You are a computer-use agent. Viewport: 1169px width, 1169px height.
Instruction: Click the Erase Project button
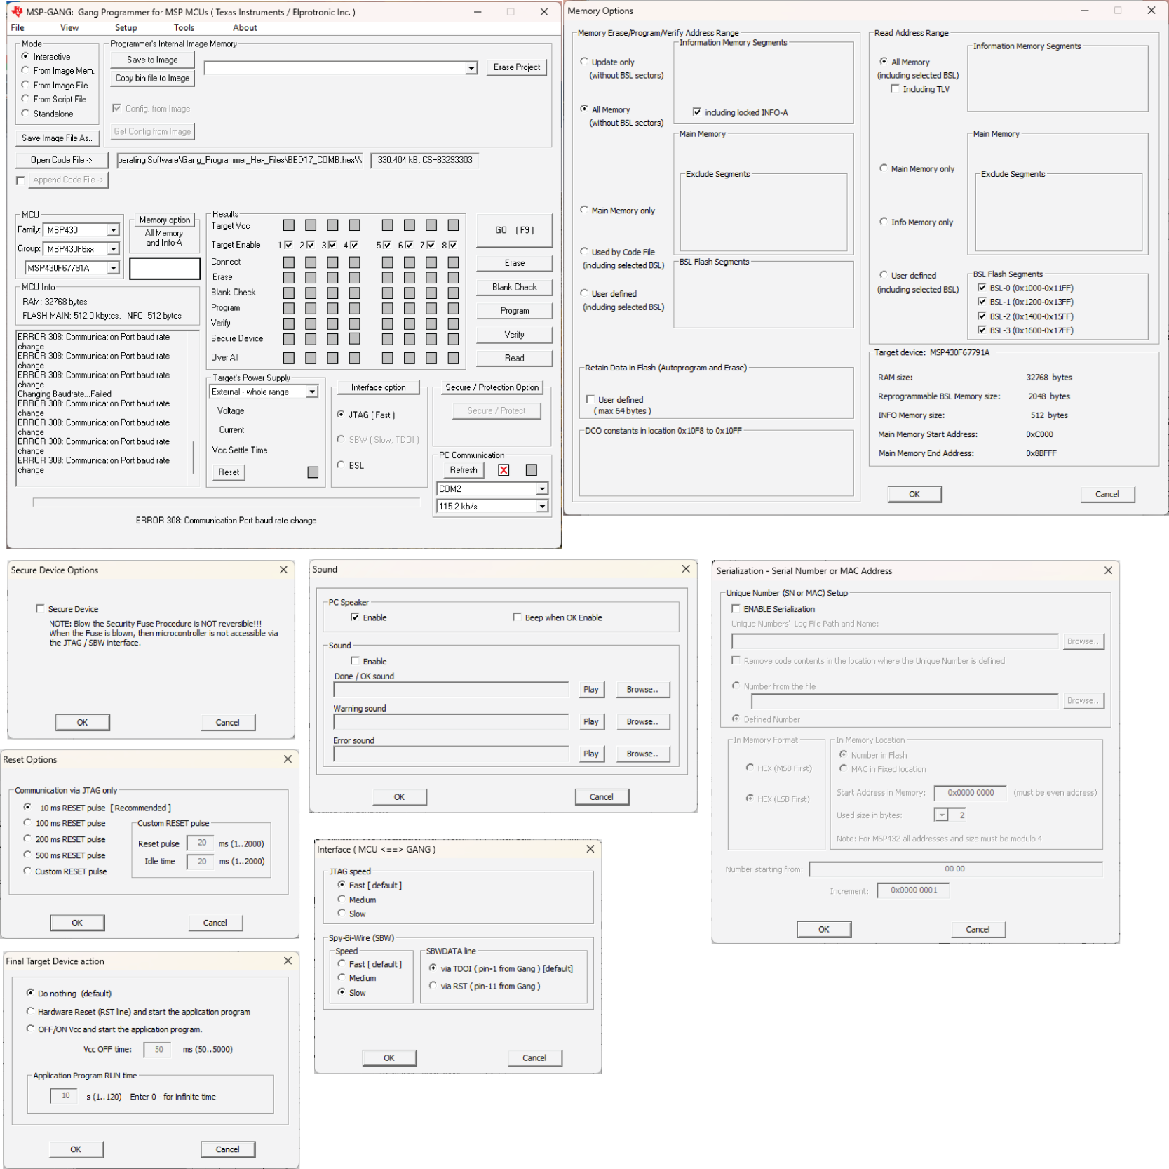pos(517,67)
